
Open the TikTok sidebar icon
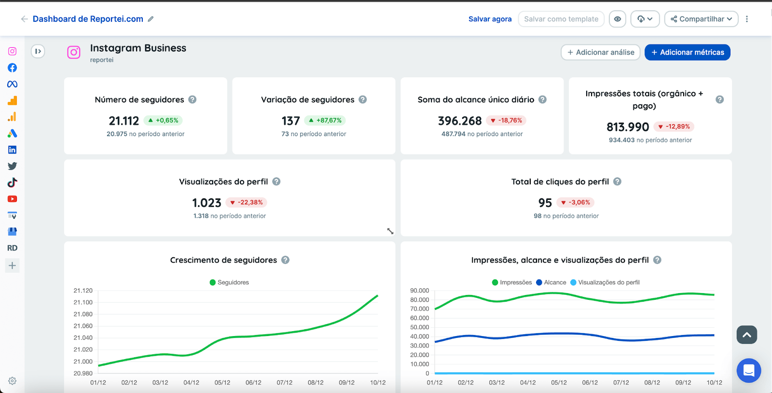point(13,182)
